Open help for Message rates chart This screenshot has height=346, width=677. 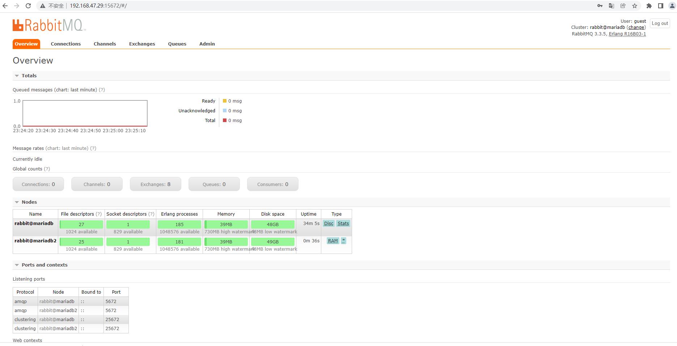pyautogui.click(x=93, y=148)
